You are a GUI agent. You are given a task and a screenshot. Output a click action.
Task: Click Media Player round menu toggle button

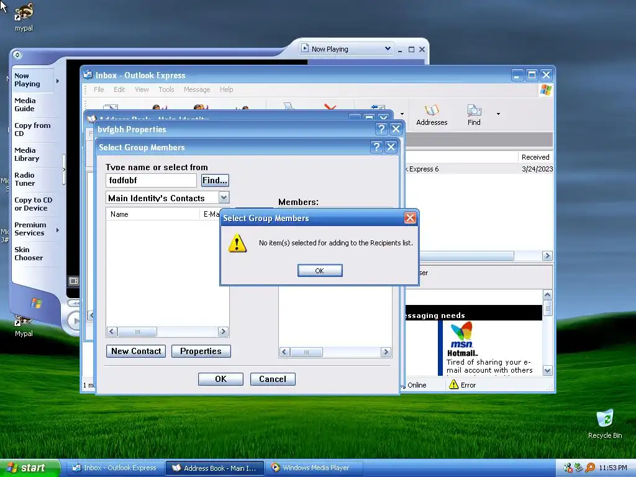17,55
